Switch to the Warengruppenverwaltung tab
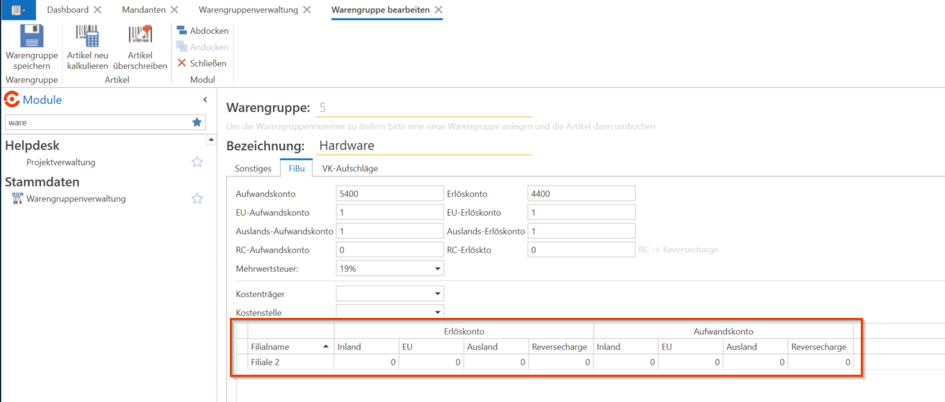This screenshot has width=945, height=402. click(249, 10)
